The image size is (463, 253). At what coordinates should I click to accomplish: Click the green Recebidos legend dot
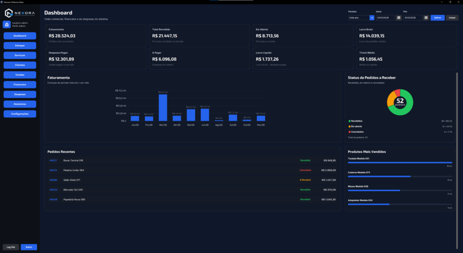[350, 121]
